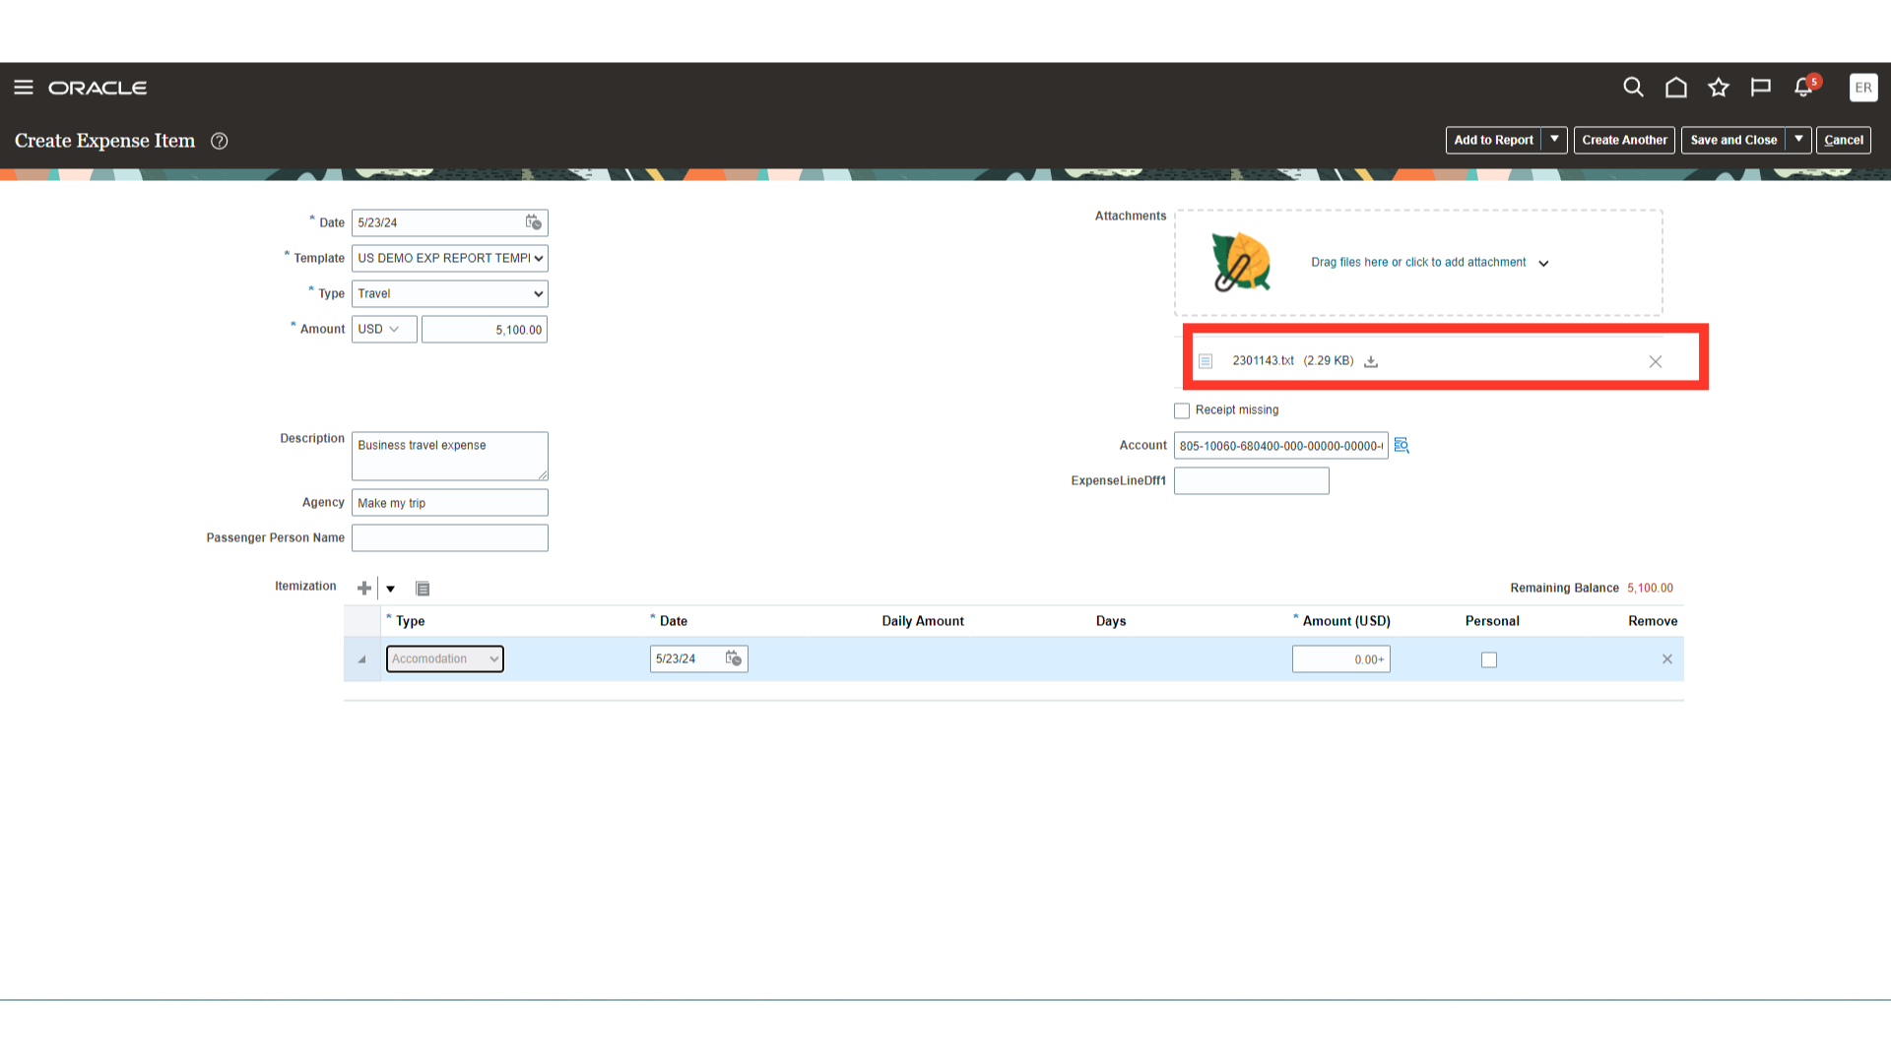Click the Account field
Screen dimensions: 1891x1063
pyautogui.click(x=1281, y=446)
